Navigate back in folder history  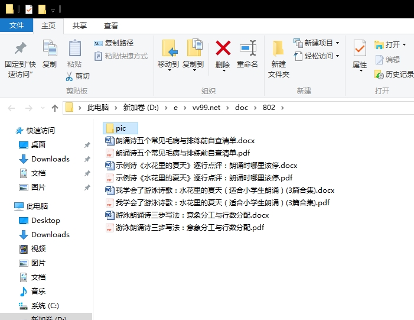click(x=11, y=108)
